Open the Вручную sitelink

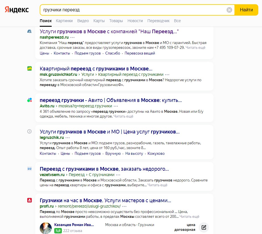coord(113,154)
